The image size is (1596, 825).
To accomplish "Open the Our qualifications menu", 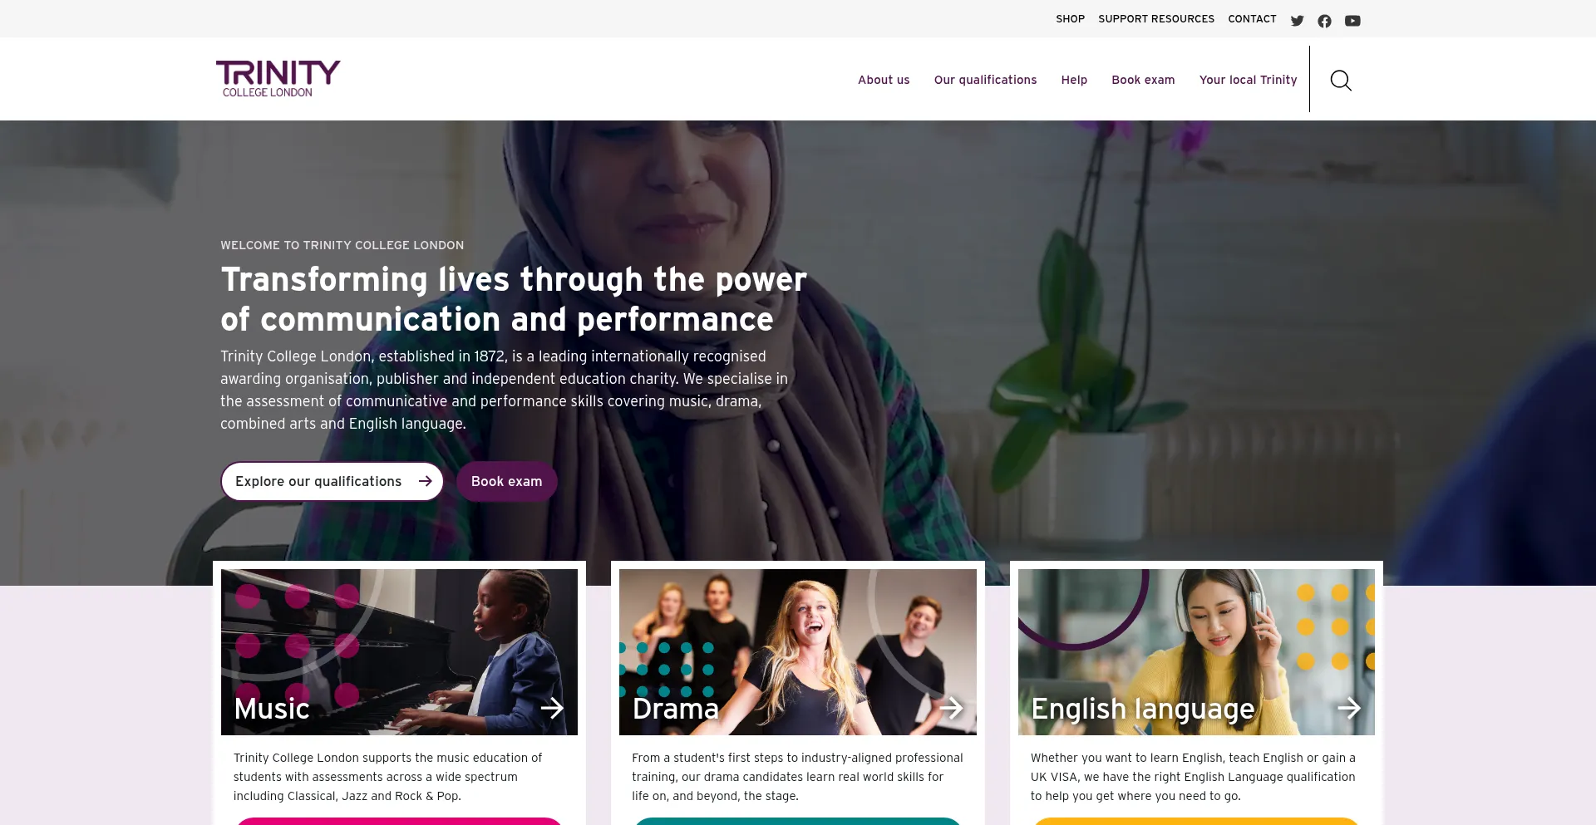I will (985, 80).
